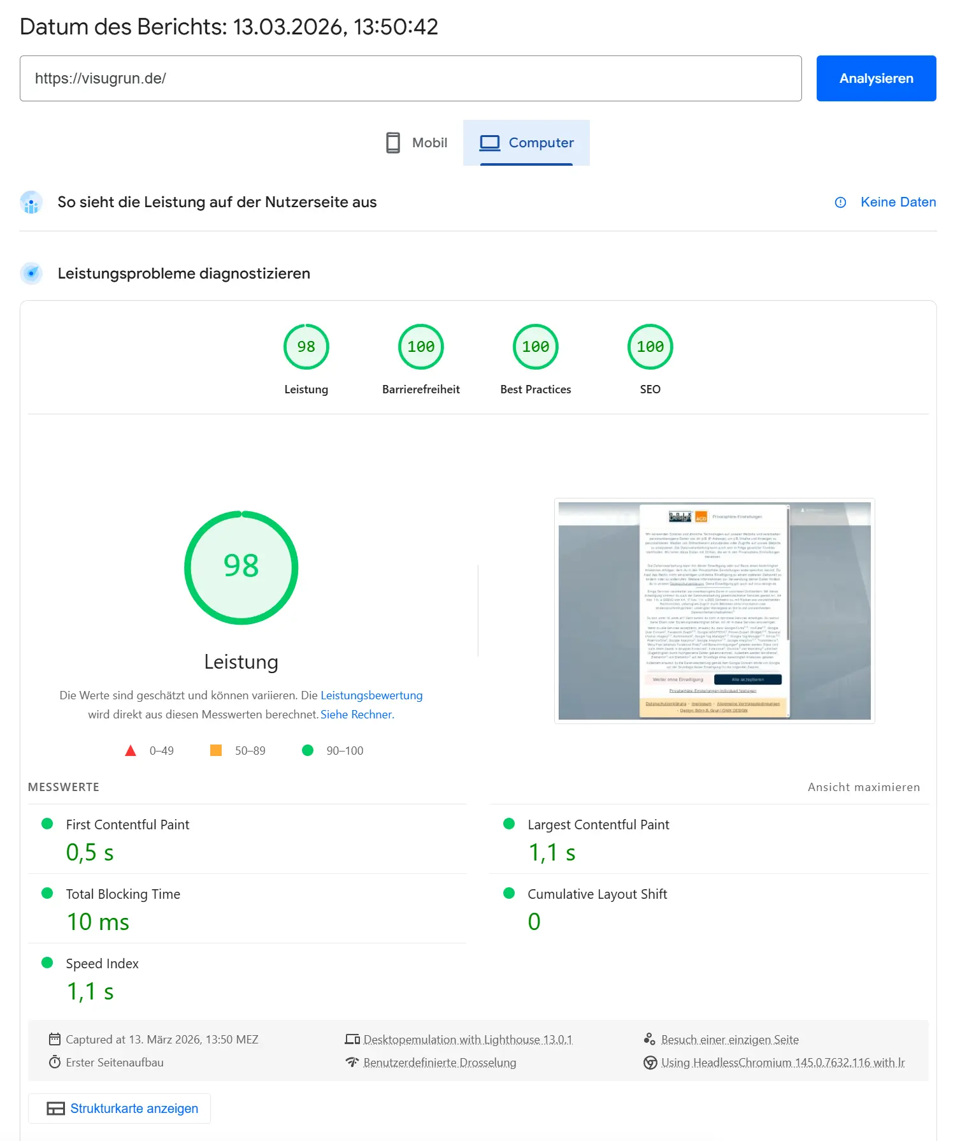953x1141 pixels.
Task: Follow the Siehe Rechner link
Action: (357, 715)
